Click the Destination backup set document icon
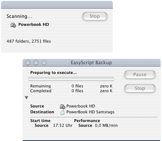 coord(62,113)
